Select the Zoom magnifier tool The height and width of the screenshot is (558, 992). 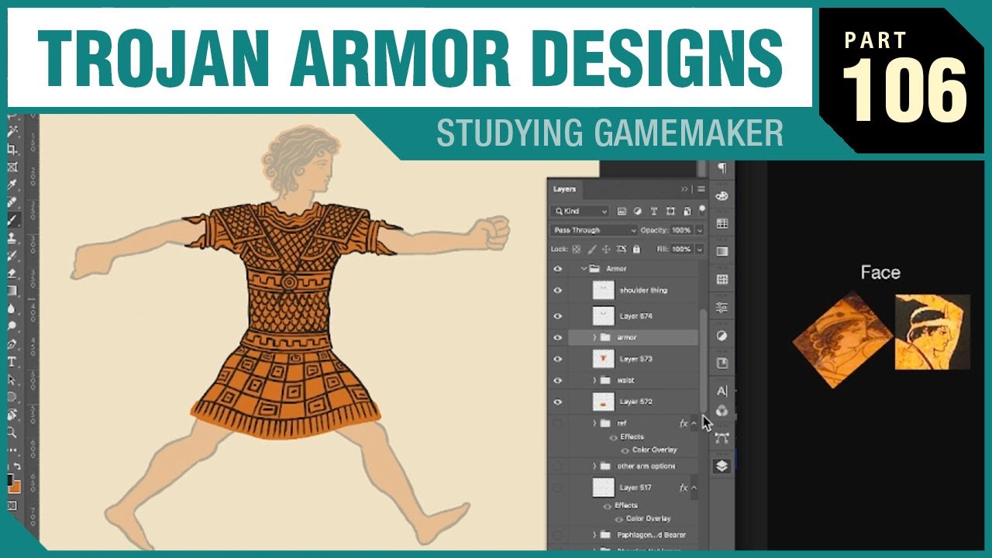[x=12, y=432]
